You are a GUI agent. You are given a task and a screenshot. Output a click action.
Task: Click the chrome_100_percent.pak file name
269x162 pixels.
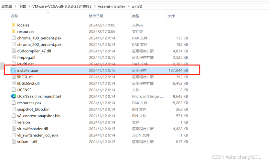[39, 38]
